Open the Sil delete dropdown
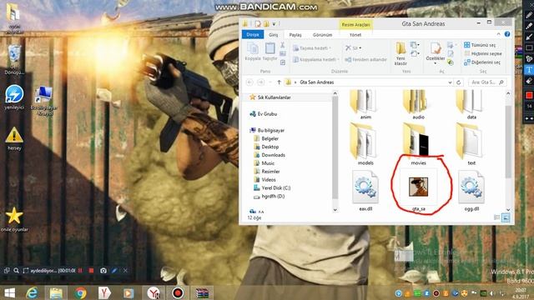Viewport: 534px width, 300px height. point(353,48)
